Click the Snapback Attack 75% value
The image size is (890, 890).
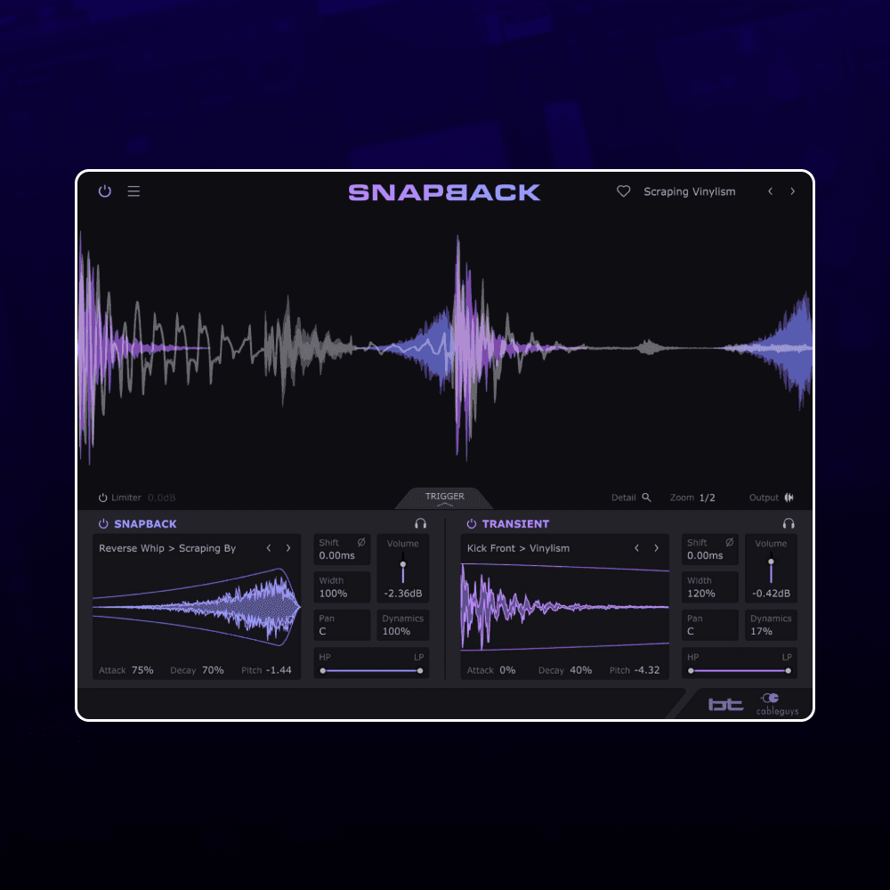142,670
